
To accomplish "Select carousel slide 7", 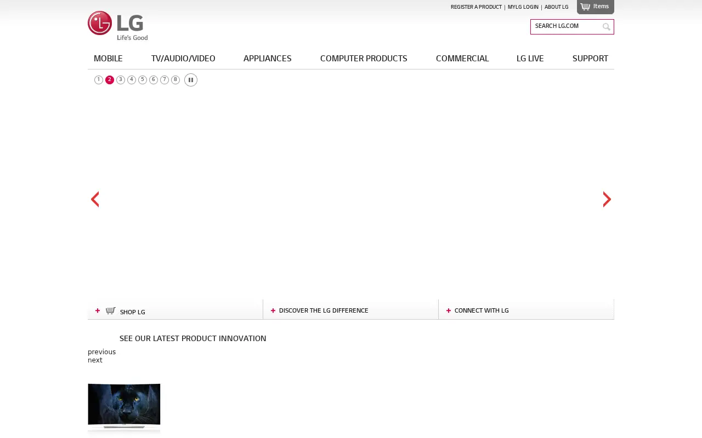I will click(x=165, y=80).
